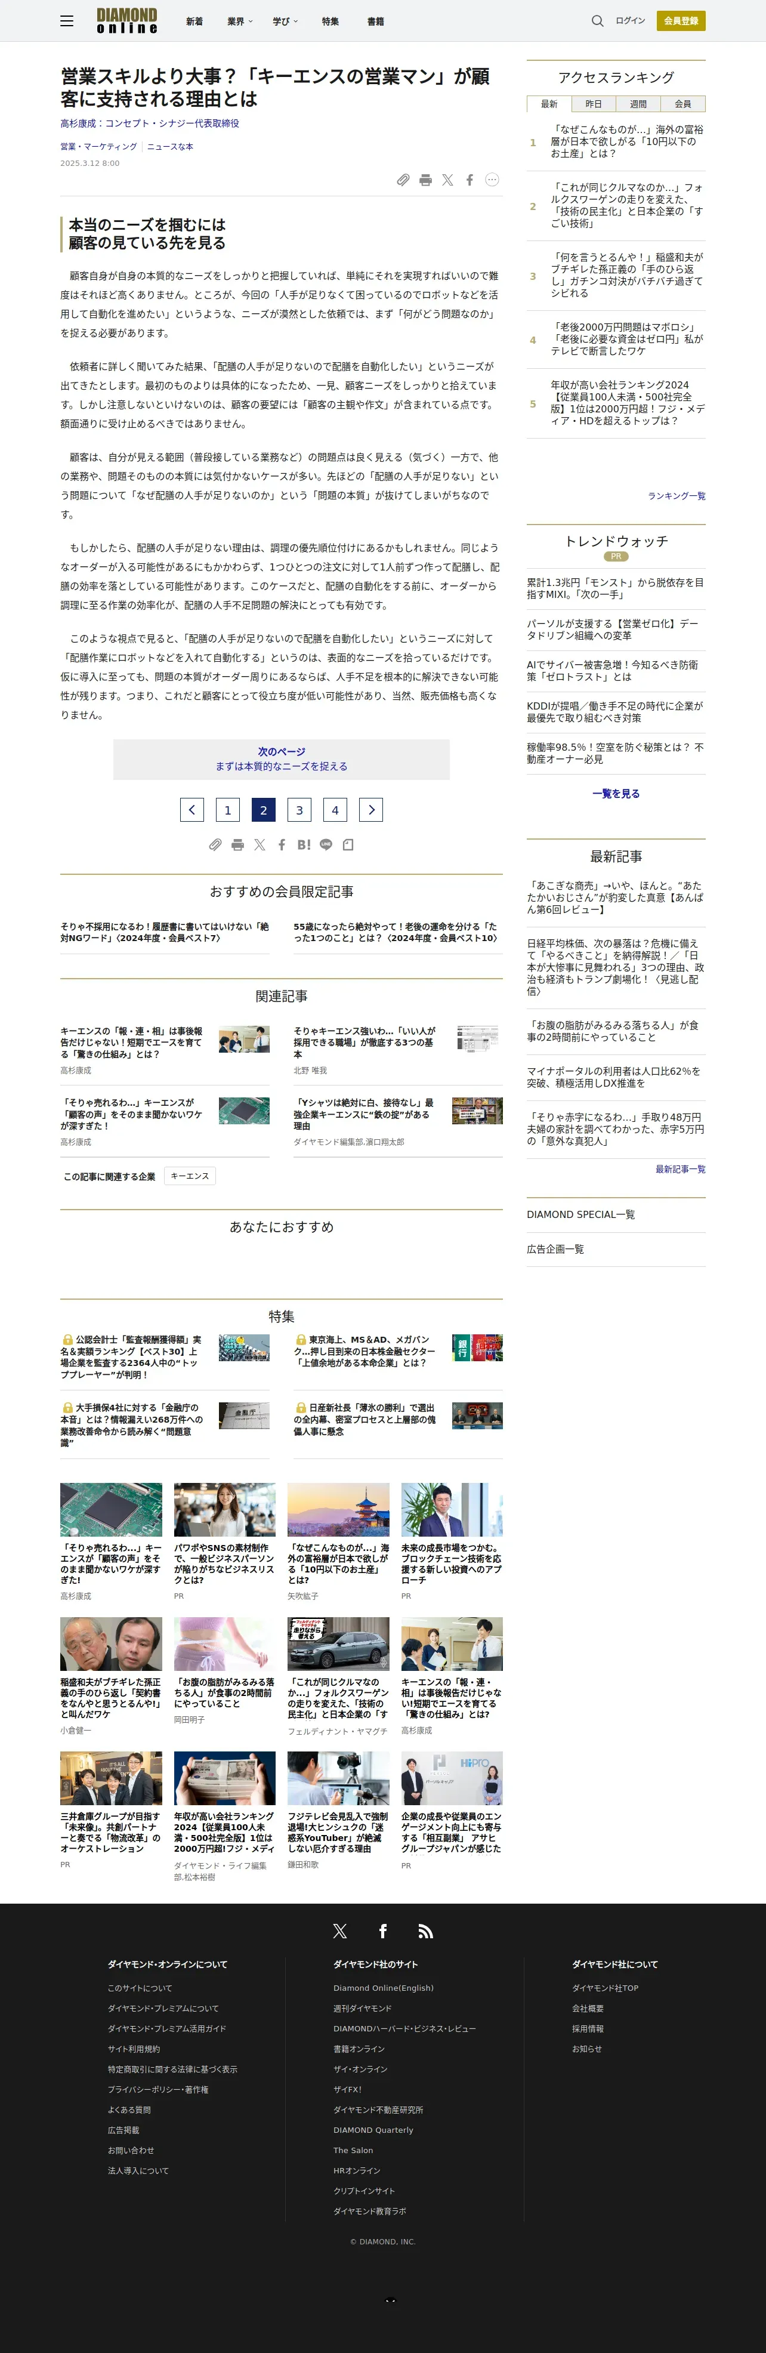Screen dimensions: 766x2353
Task: Share on Facebook using the icon under the pagination
Action: (282, 845)
